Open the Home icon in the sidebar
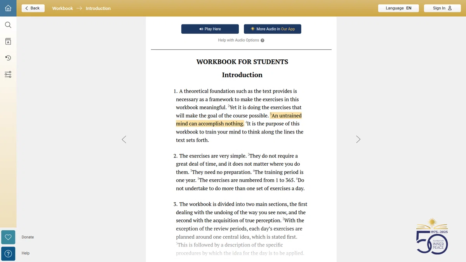Screen dimensions: 466x262 click(x=8, y=8)
